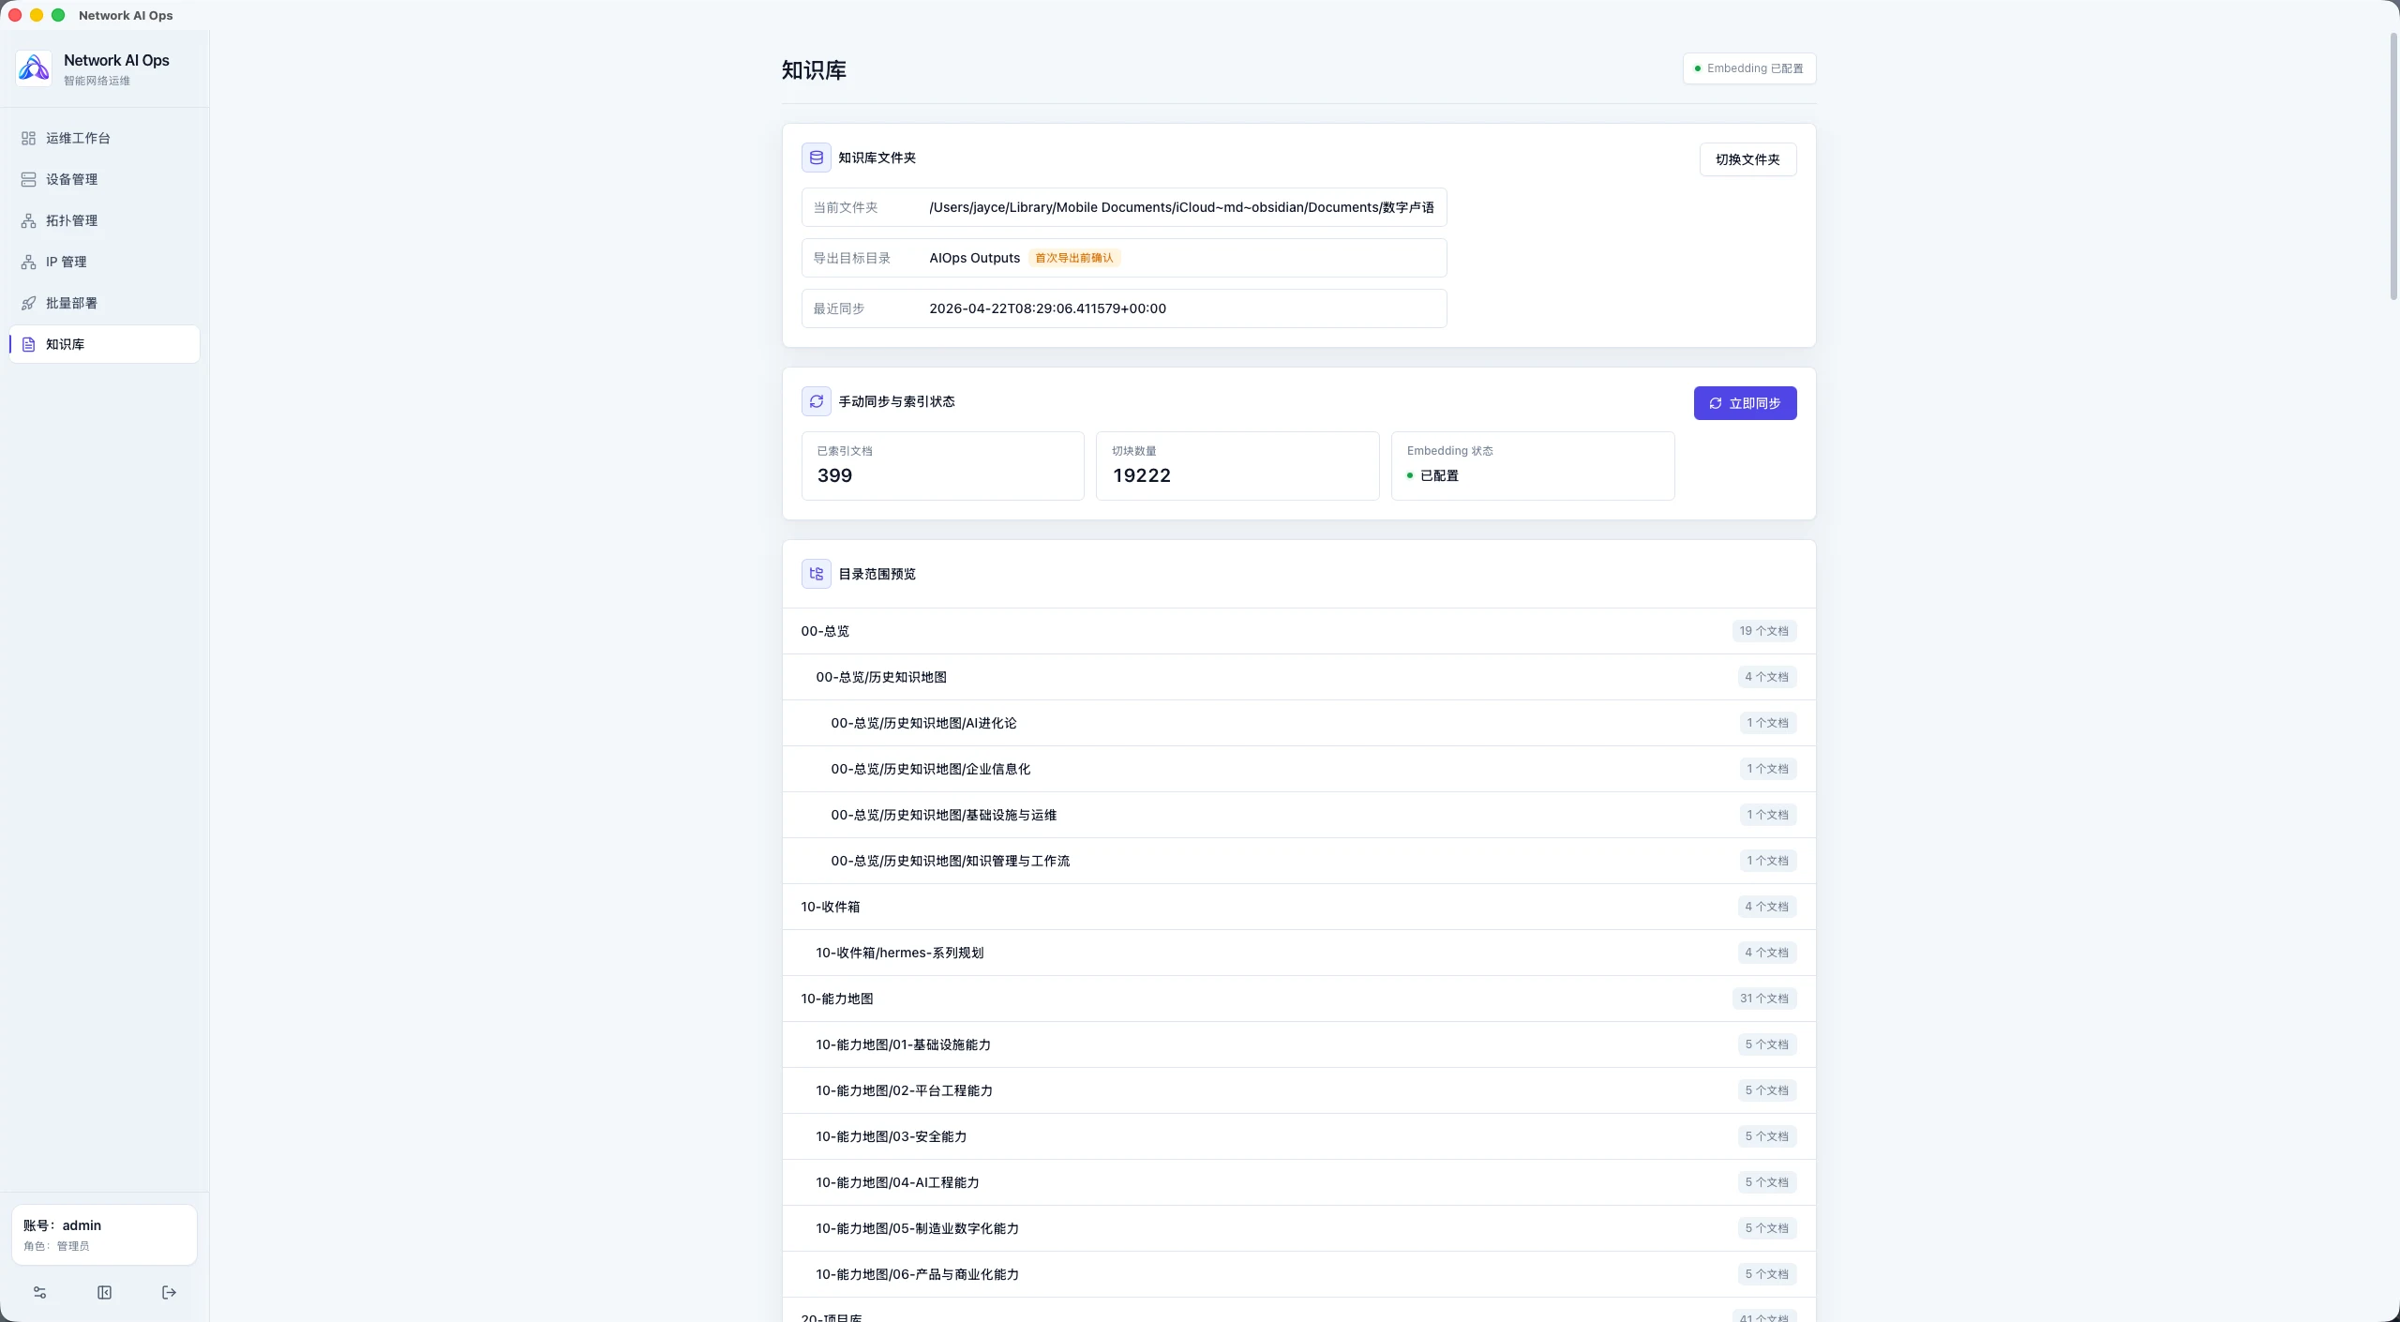Click the vertical scrollbar on the right edge
Image resolution: width=2400 pixels, height=1322 pixels.
coord(2393,167)
